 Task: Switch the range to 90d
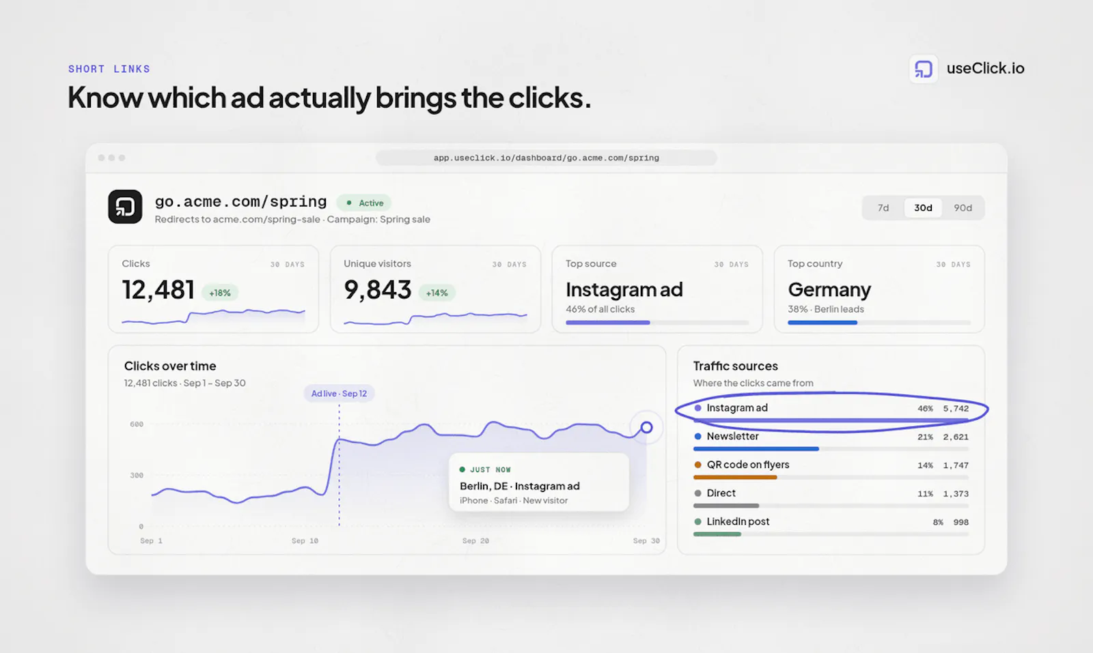(963, 208)
